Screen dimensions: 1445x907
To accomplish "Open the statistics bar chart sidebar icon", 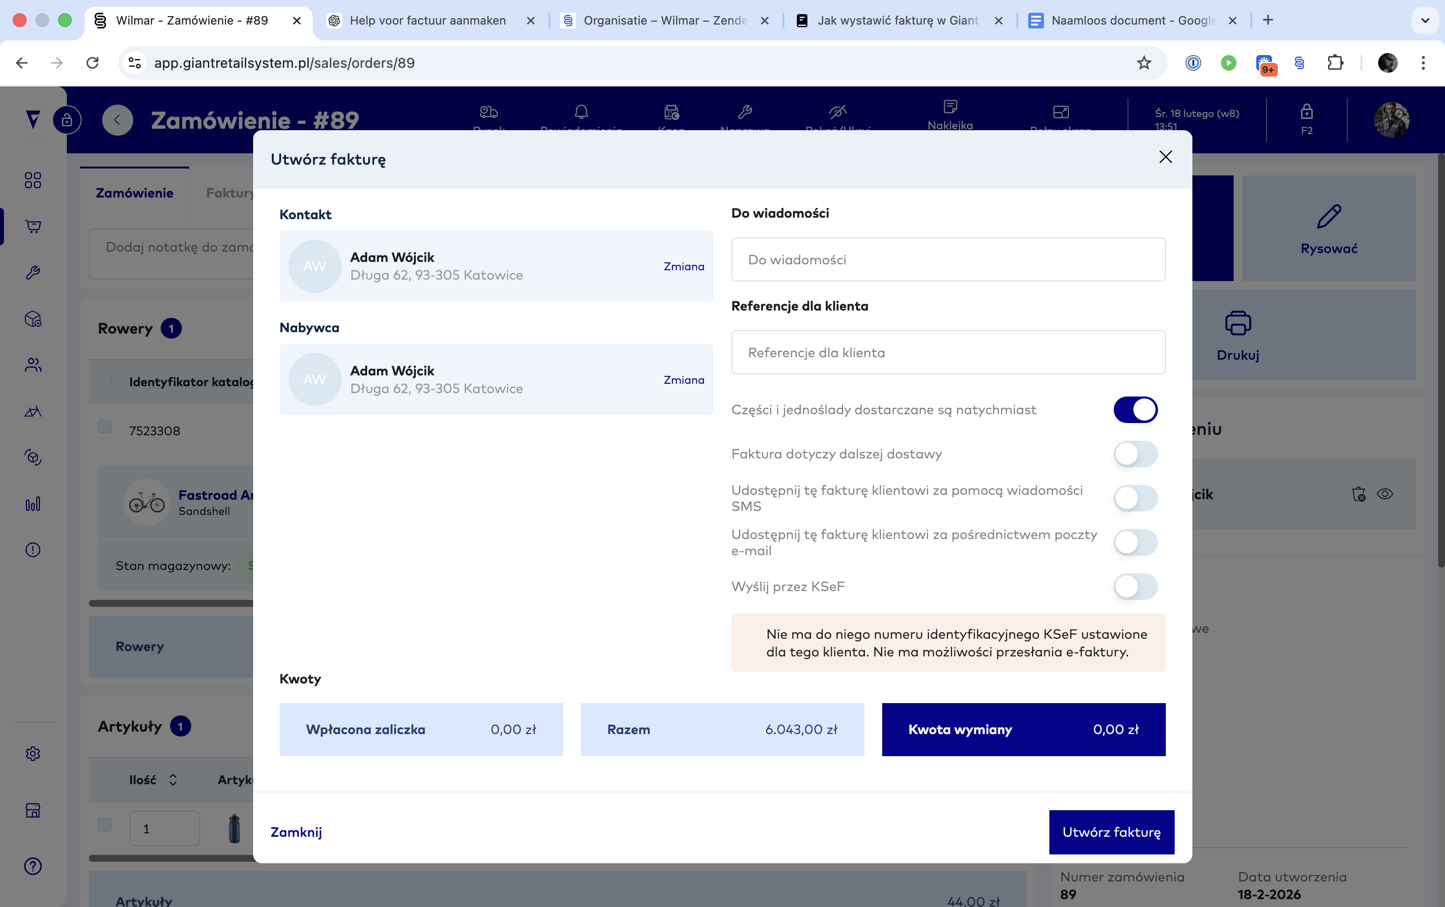I will (x=33, y=504).
